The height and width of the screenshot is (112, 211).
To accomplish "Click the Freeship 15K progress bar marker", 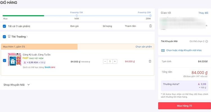I will (77, 16).
